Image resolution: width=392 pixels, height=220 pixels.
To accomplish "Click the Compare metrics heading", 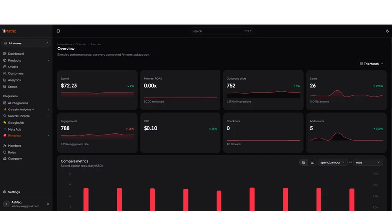I will tap(74, 161).
